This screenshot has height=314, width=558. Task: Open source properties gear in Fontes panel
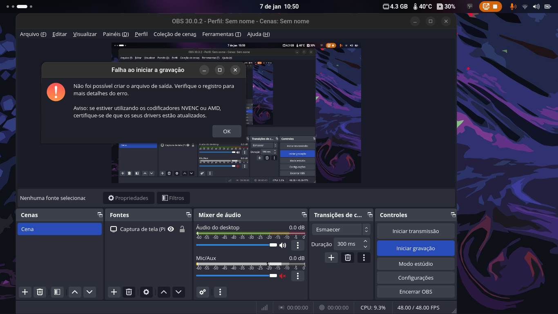pyautogui.click(x=146, y=292)
